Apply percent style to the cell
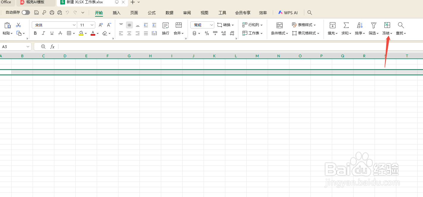Image resolution: width=423 pixels, height=197 pixels. click(x=207, y=33)
